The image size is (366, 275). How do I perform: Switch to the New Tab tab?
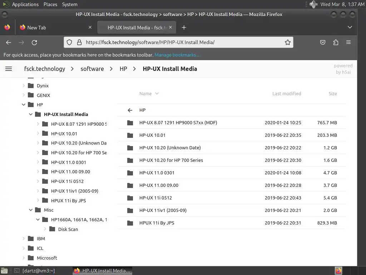[x=56, y=27]
